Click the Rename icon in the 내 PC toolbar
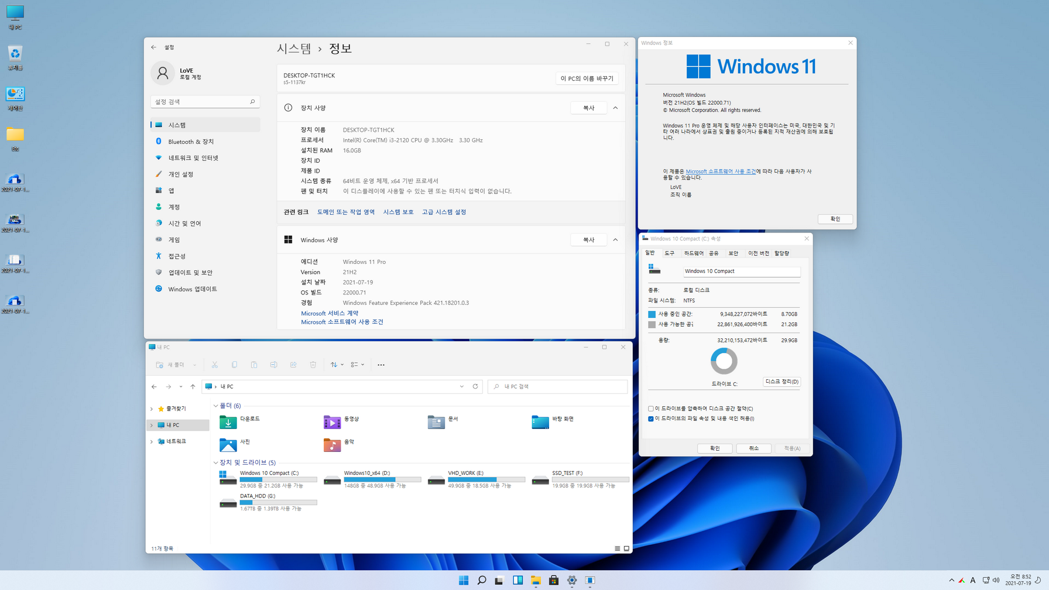1049x590 pixels. pyautogui.click(x=273, y=365)
